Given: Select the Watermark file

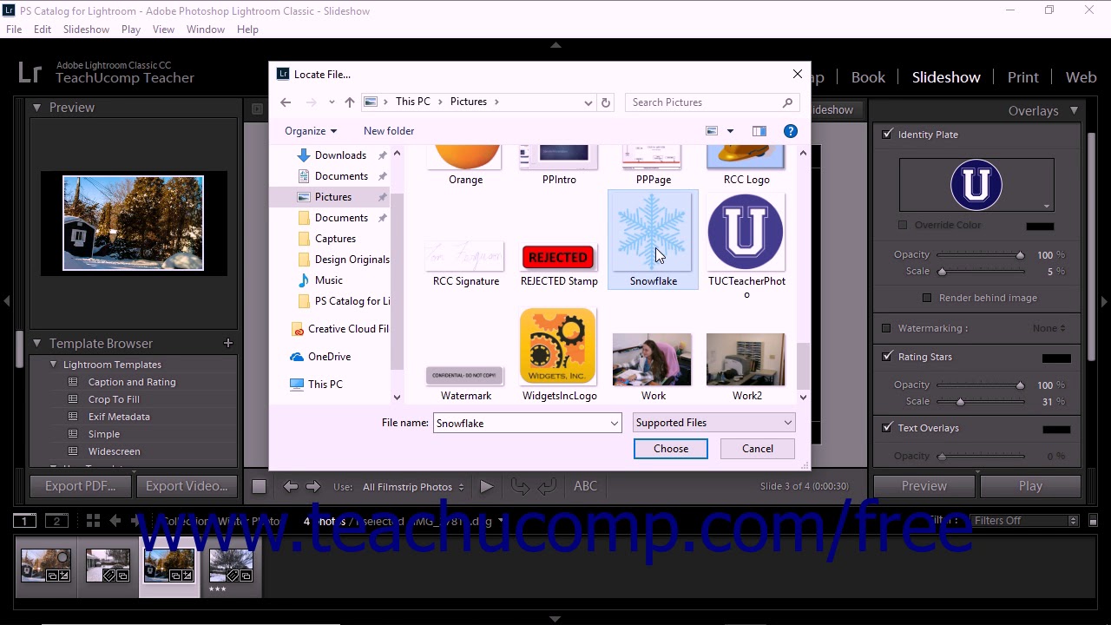Looking at the screenshot, I should click(466, 382).
